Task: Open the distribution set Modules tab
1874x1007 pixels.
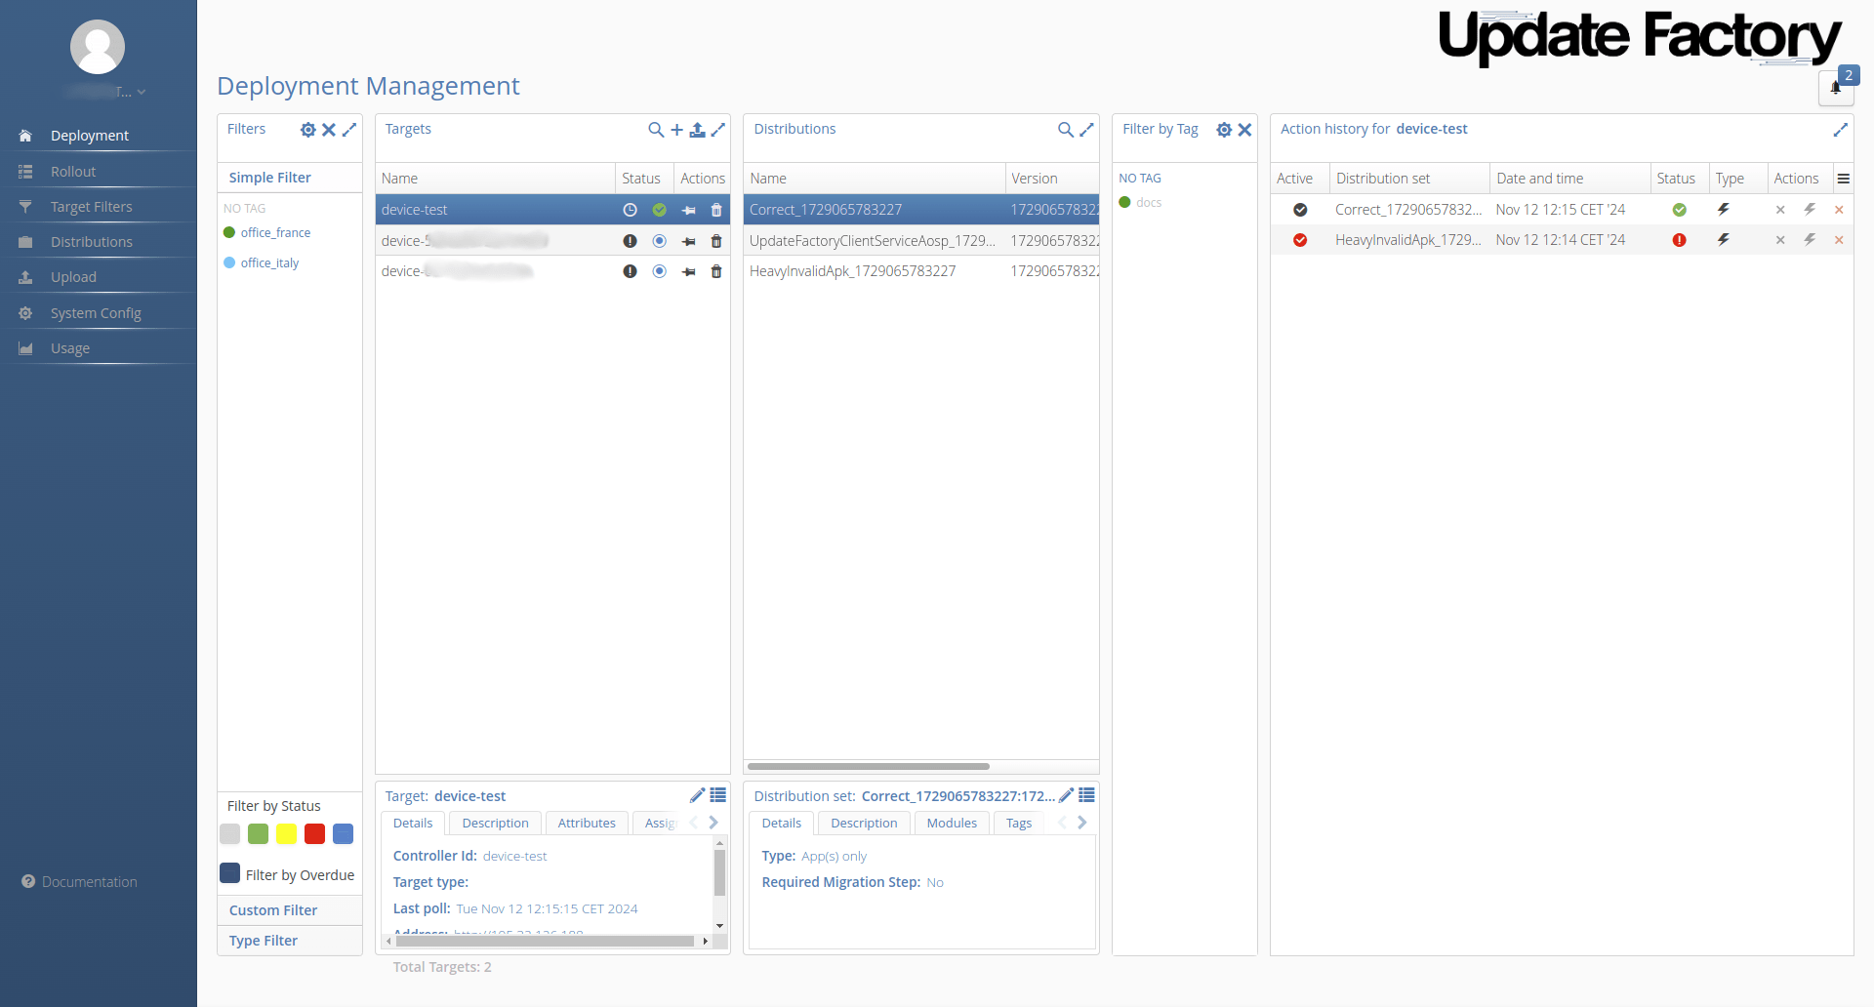Action: tap(952, 823)
